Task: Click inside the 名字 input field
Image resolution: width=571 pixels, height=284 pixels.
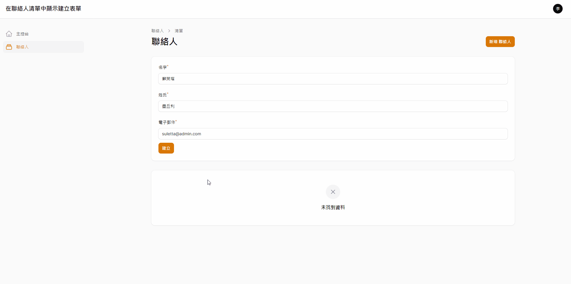Action: (332, 78)
